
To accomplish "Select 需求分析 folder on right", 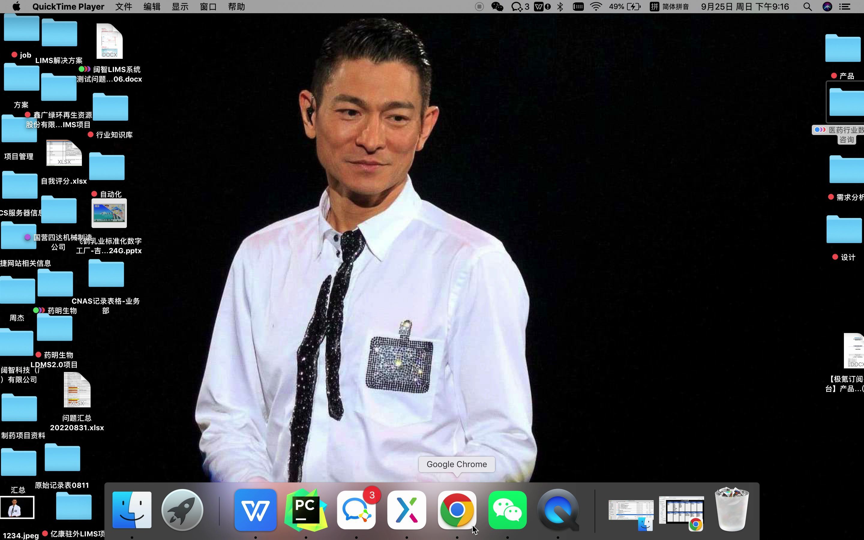I will point(847,169).
